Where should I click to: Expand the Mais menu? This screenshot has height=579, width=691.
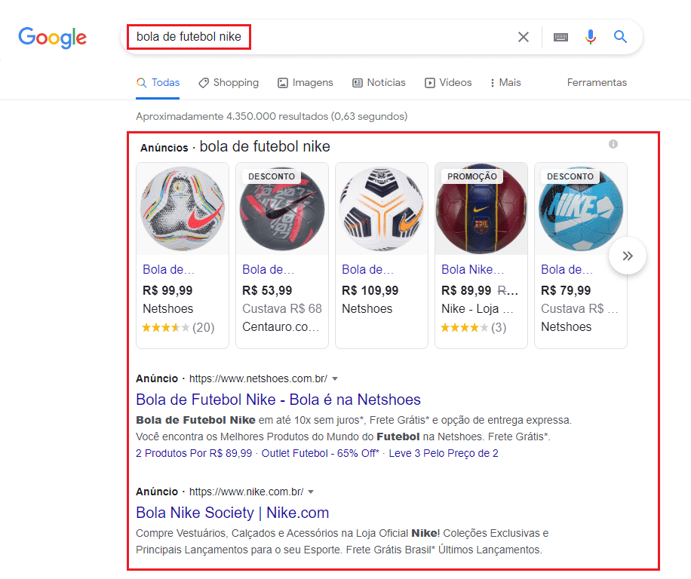(x=506, y=82)
